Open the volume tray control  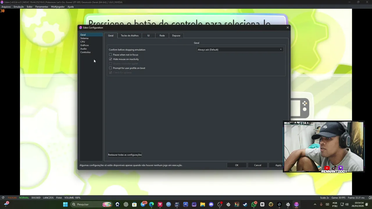click(347, 204)
